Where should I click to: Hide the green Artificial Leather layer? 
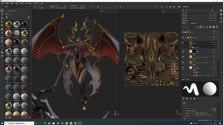point(183,57)
